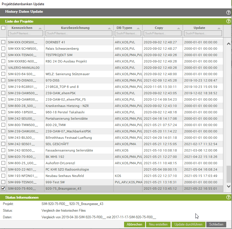The height and width of the screenshot is (229, 232).
Task: Focus the Kurzbezeichnung filter text field
Action: click(x=79, y=33)
